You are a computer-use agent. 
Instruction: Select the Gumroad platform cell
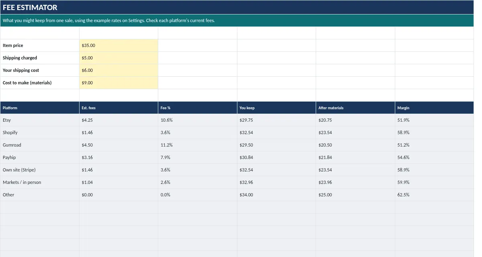pos(40,145)
